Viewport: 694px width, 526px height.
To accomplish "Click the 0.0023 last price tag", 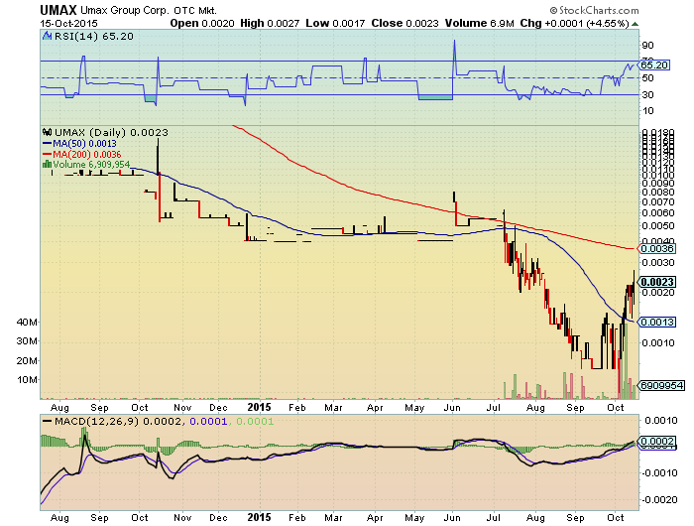I will click(x=656, y=282).
